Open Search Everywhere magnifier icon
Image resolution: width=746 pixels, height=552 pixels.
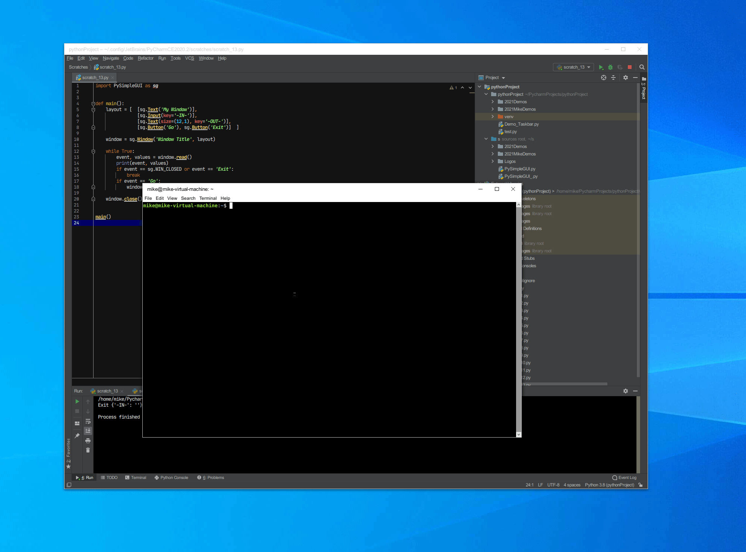(642, 67)
